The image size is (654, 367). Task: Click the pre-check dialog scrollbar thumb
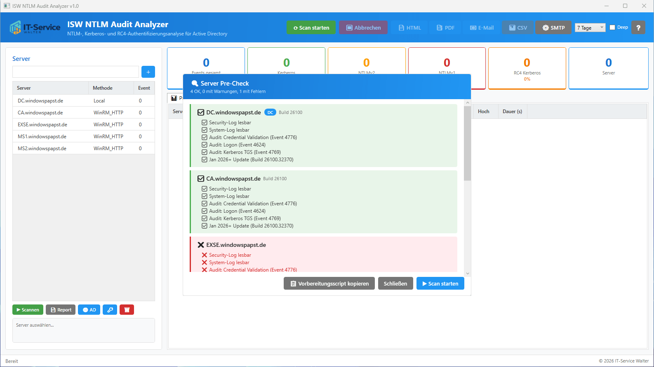[x=467, y=143]
